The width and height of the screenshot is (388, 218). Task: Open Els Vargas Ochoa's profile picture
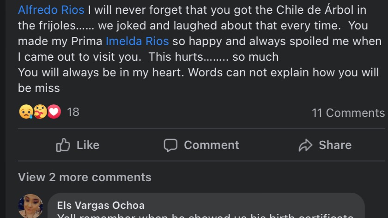point(30,206)
